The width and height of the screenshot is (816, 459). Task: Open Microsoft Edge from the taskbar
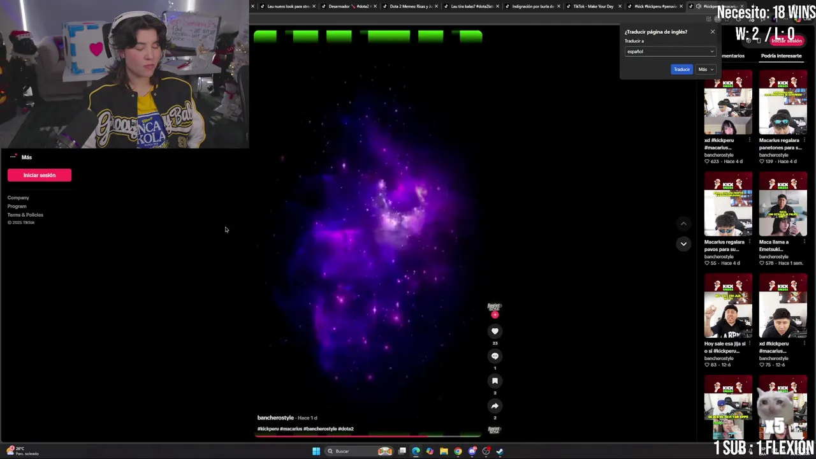click(416, 451)
